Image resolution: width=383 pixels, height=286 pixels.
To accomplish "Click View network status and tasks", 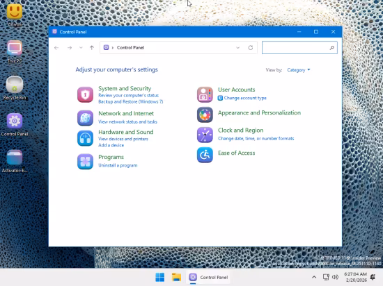I will (127, 121).
